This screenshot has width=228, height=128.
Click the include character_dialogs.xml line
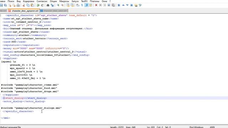coord(31,108)
